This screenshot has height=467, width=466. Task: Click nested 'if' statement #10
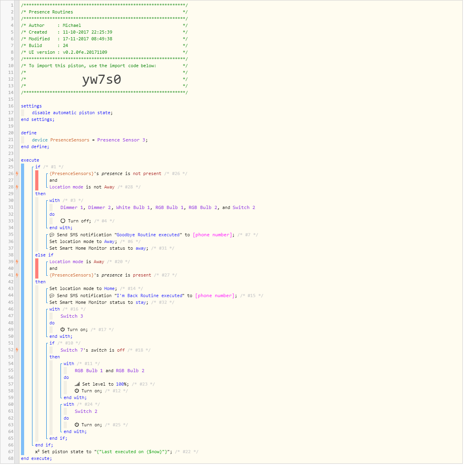52,344
